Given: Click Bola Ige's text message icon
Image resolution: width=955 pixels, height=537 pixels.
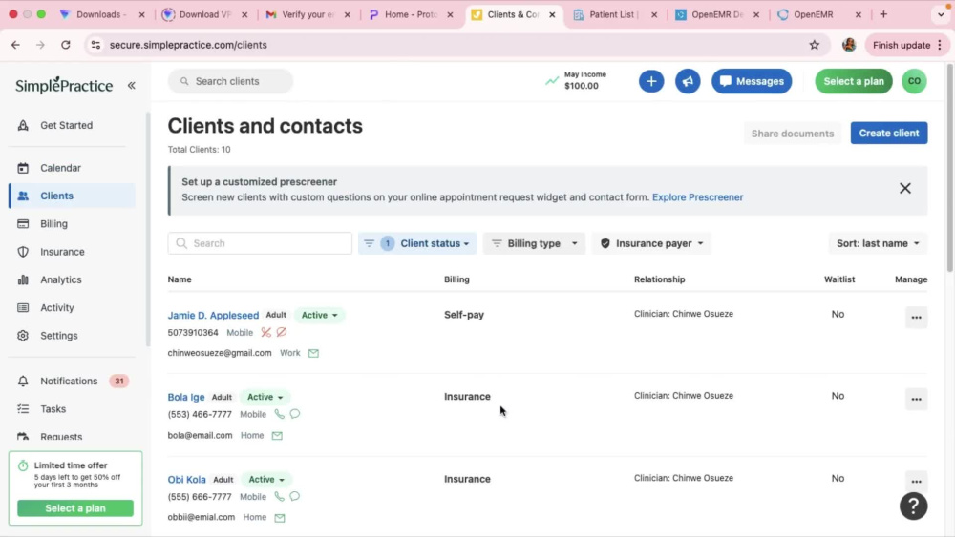Looking at the screenshot, I should pos(295,414).
